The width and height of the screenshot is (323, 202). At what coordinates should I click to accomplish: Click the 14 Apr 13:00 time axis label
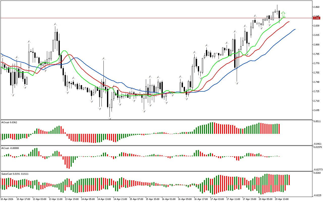(104, 199)
